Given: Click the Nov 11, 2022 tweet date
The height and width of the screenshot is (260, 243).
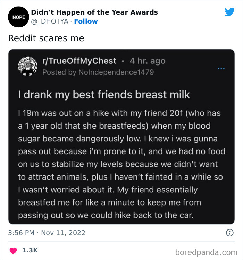Looking at the screenshot, I should point(63,233).
